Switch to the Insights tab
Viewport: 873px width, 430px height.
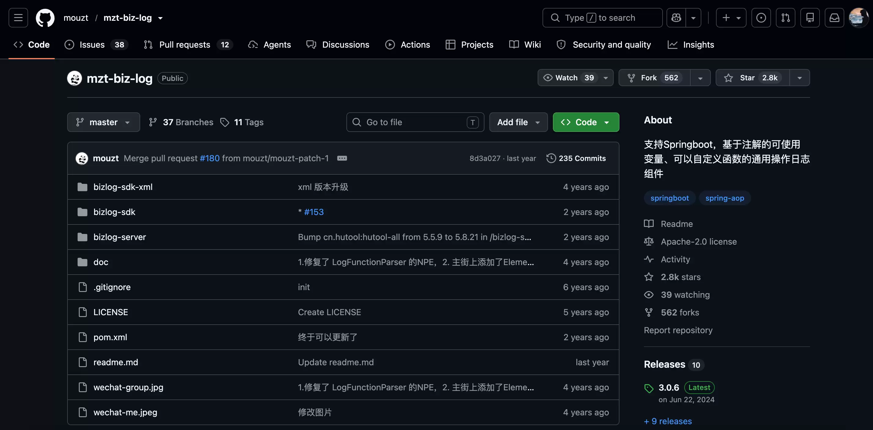691,45
